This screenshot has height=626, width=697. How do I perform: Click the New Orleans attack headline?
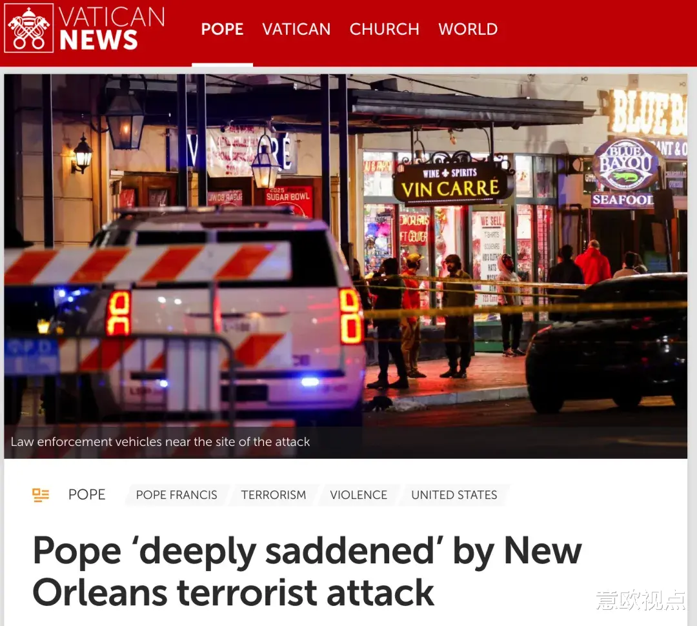coord(307,571)
